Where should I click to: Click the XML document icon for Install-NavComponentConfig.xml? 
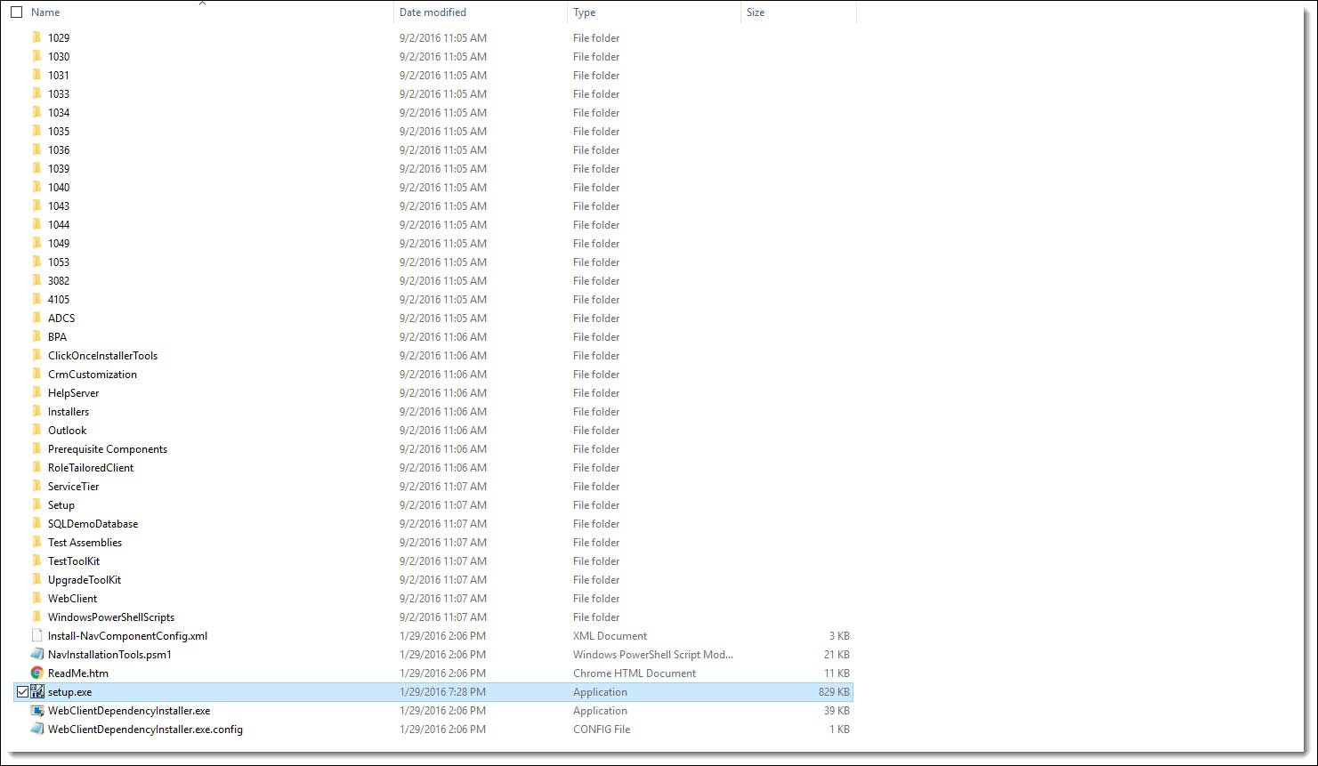(36, 635)
